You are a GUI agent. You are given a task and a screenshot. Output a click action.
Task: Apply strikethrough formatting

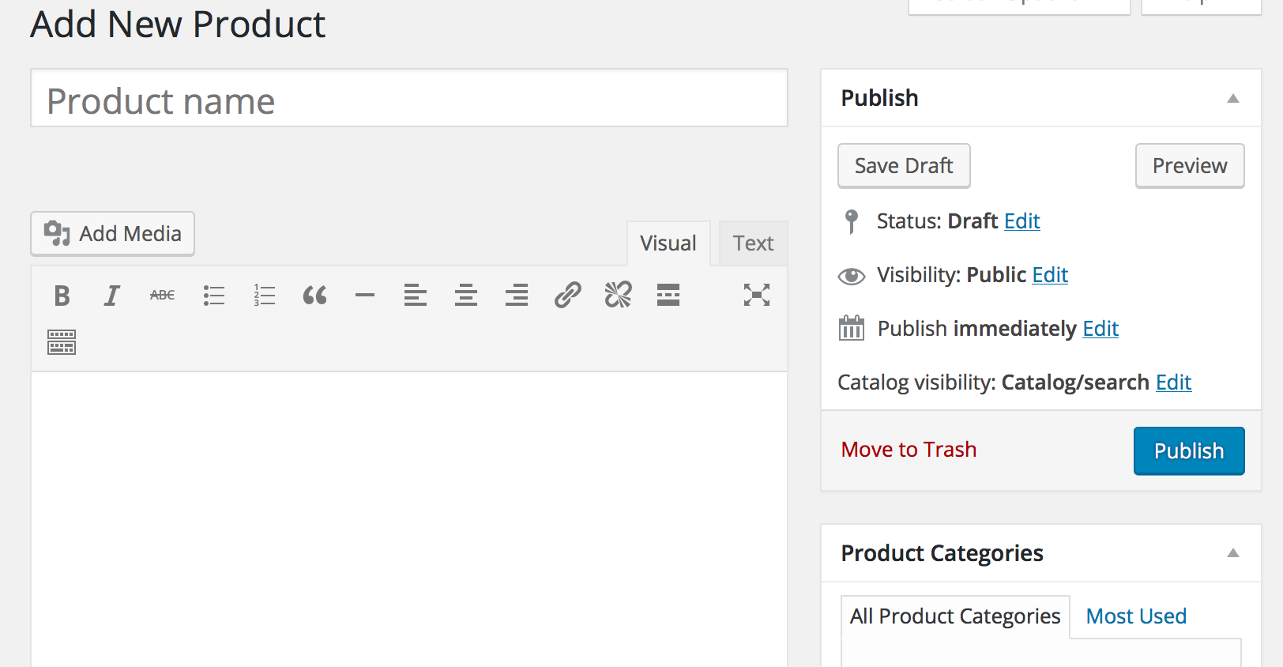pyautogui.click(x=162, y=296)
